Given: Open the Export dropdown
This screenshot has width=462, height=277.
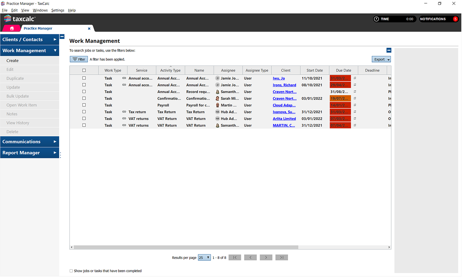Looking at the screenshot, I should pyautogui.click(x=381, y=60).
